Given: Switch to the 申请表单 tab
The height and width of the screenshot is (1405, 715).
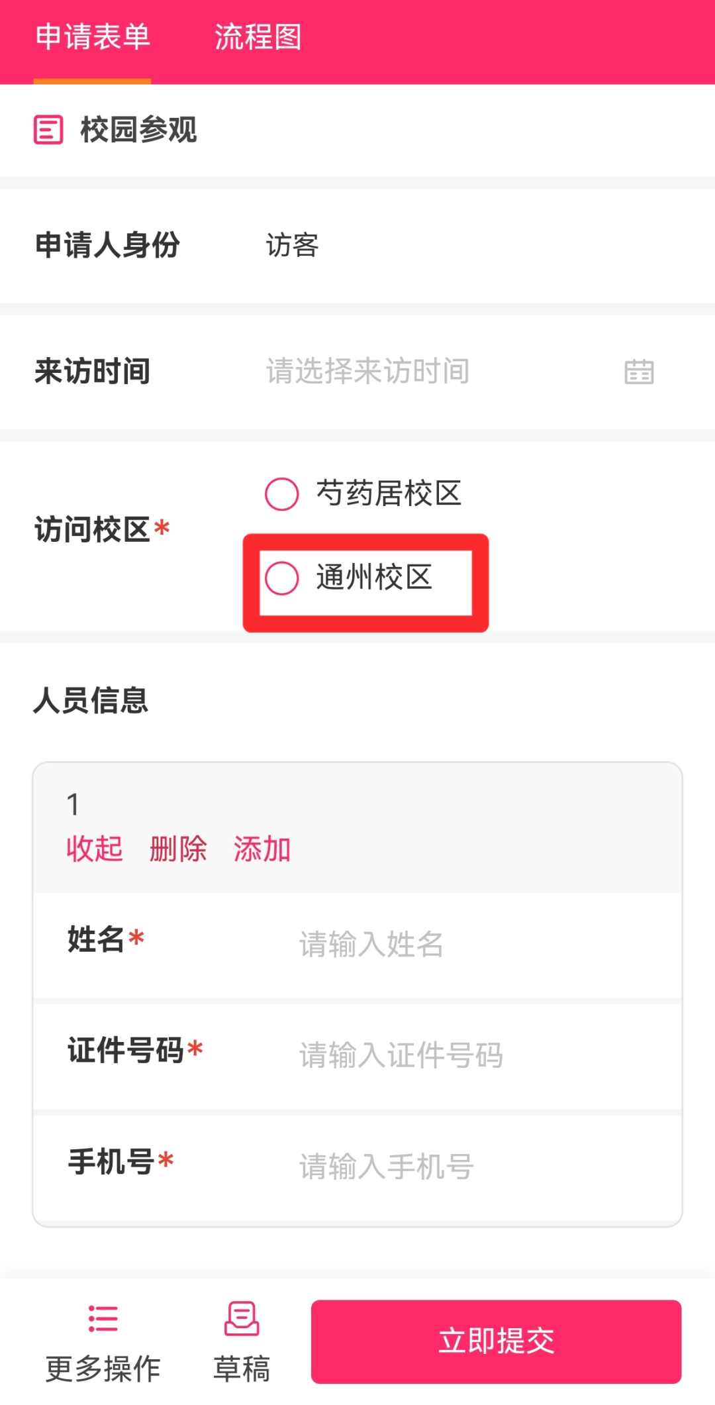Looking at the screenshot, I should click(x=93, y=37).
